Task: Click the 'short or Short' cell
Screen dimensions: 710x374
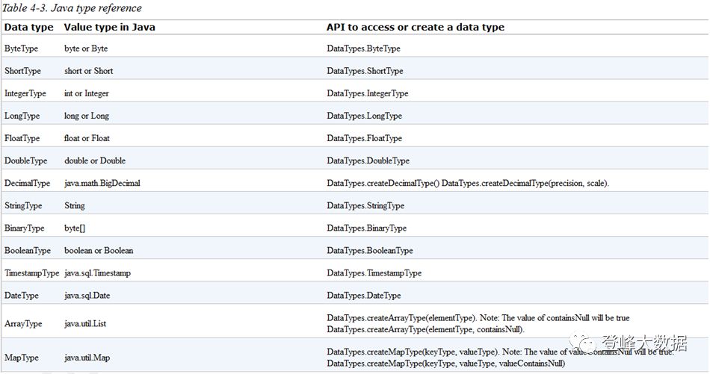Action: point(89,71)
